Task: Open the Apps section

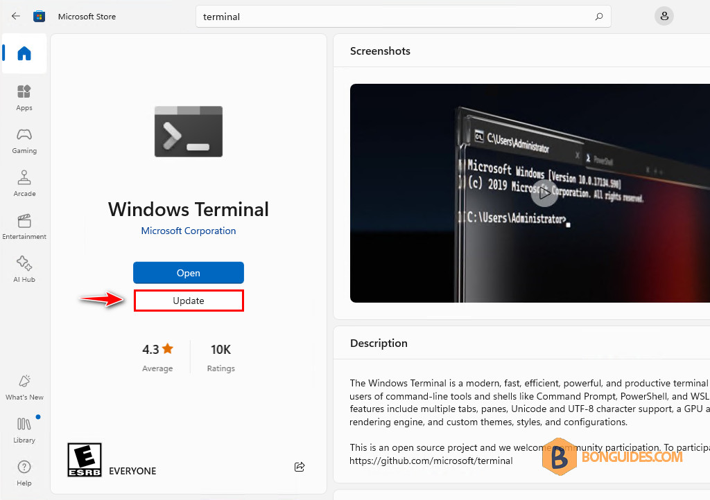Action: 24,98
